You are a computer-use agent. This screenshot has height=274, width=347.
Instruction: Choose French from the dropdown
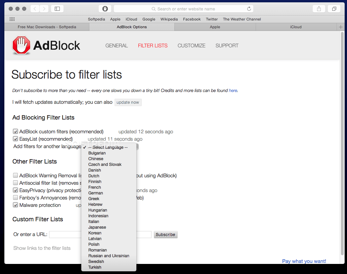(109, 187)
